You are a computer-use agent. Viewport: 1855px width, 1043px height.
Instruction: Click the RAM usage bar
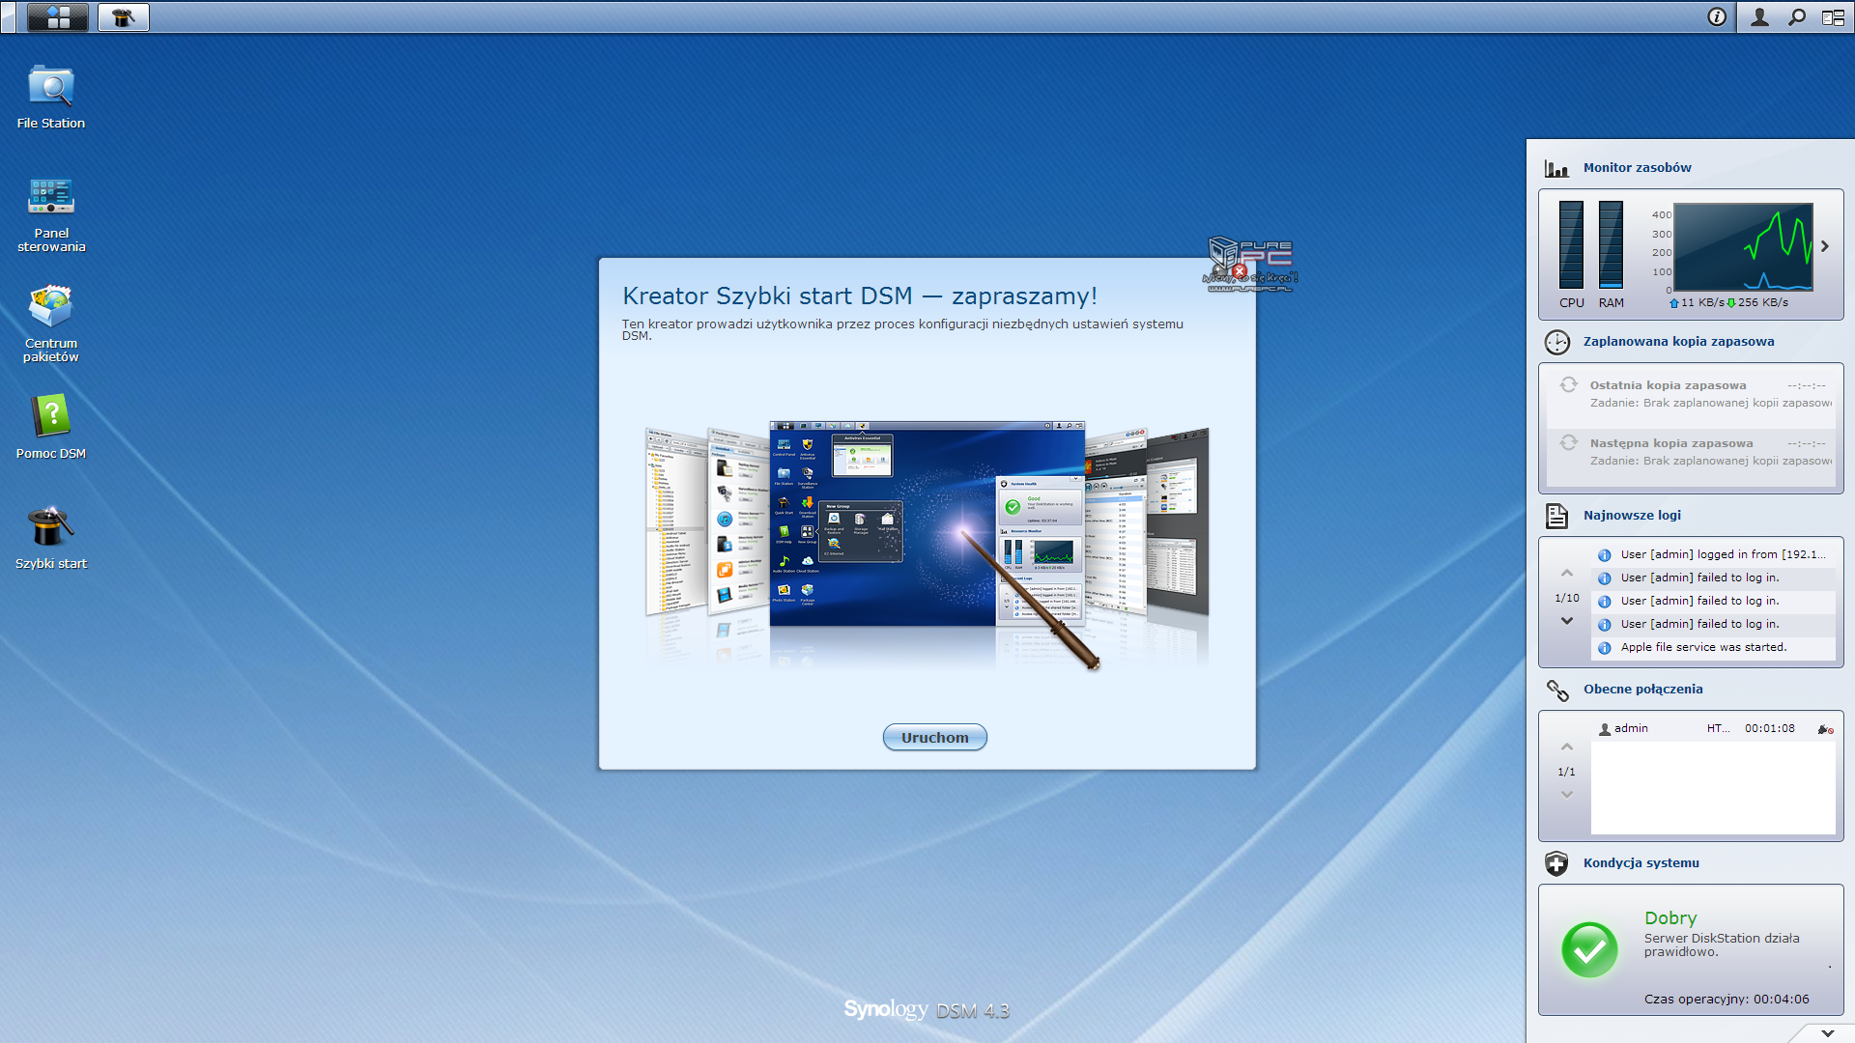[1611, 244]
